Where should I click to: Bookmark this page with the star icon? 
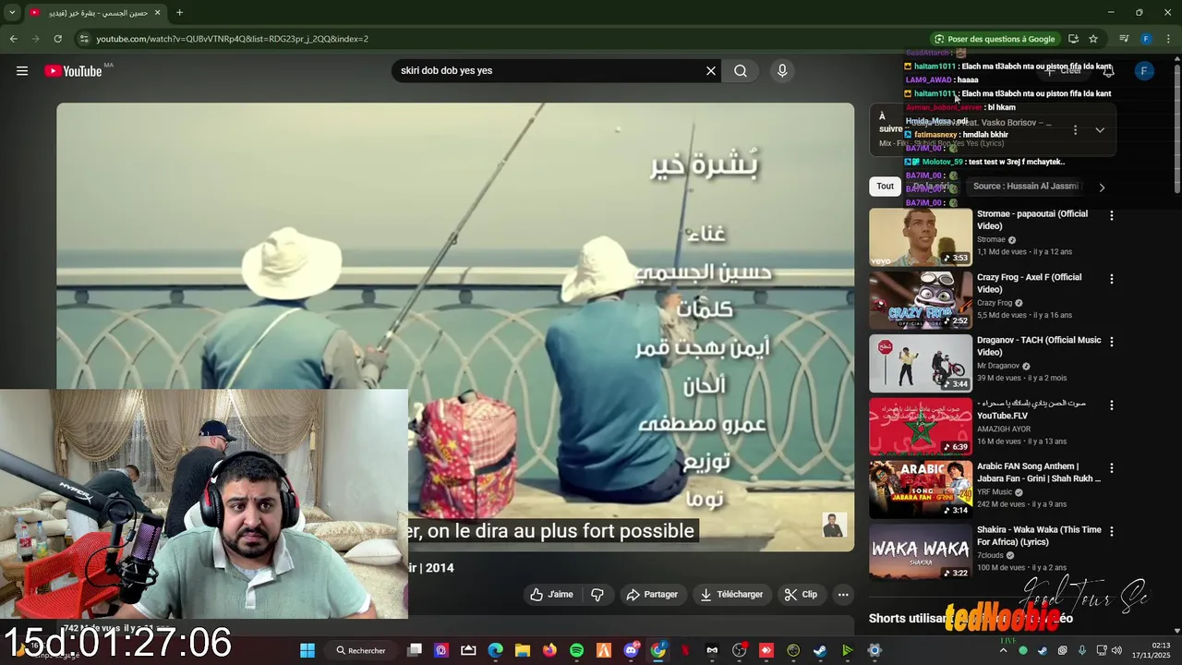(1093, 39)
